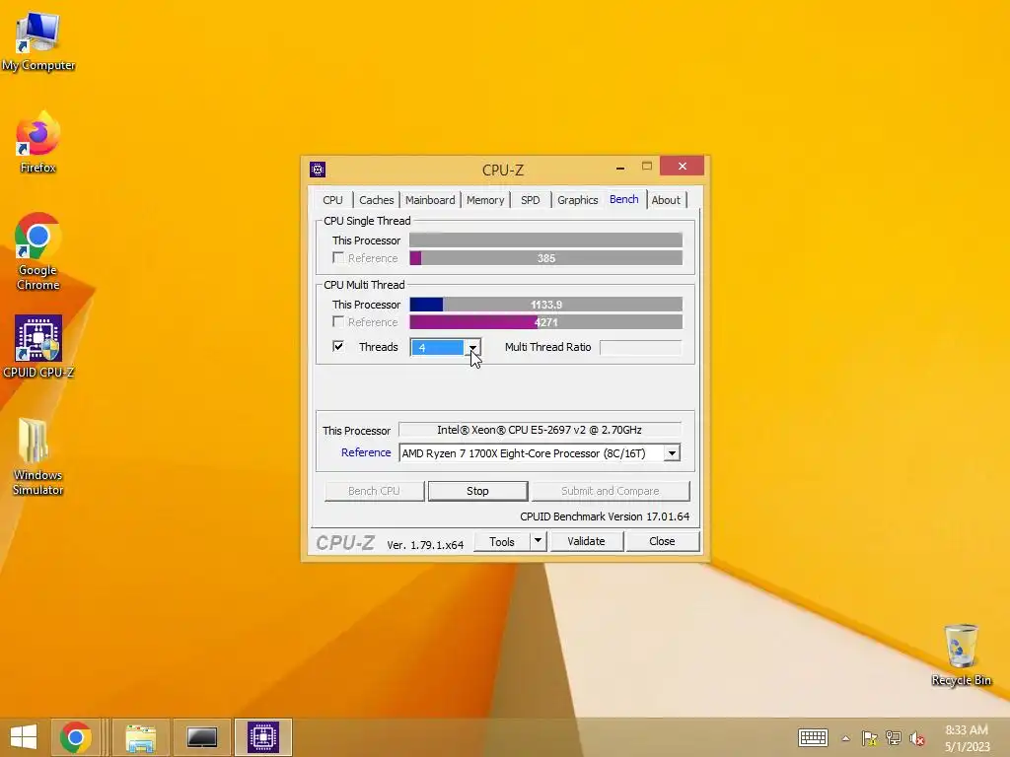1010x757 pixels.
Task: Enable Multi Thread Reference checkbox
Action: point(338,321)
